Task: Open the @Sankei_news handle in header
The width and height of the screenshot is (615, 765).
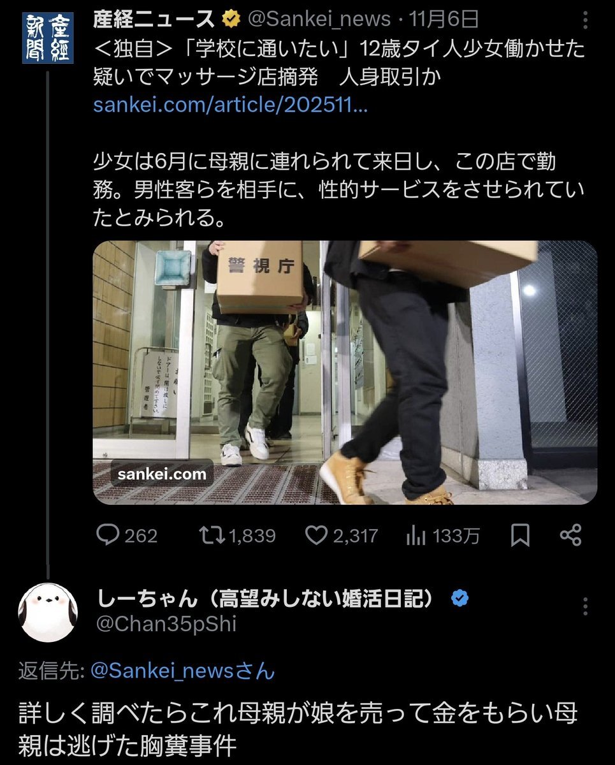Action: (x=318, y=20)
